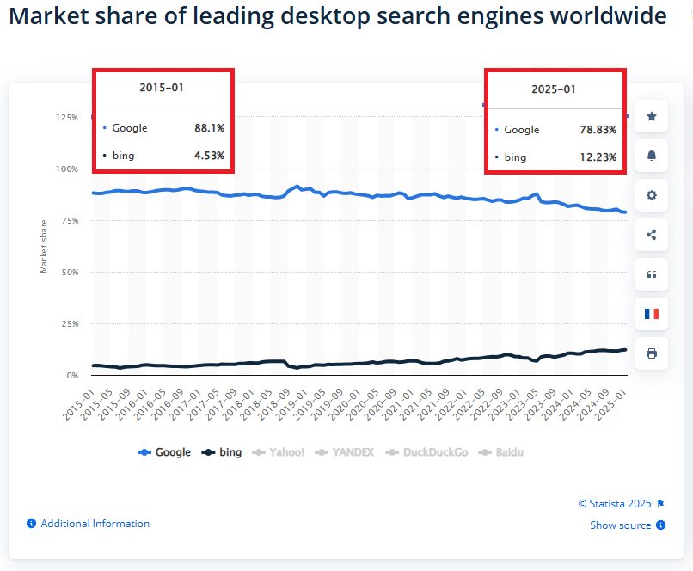Image resolution: width=693 pixels, height=571 pixels.
Task: Click the Market share axis title
Action: click(x=43, y=246)
